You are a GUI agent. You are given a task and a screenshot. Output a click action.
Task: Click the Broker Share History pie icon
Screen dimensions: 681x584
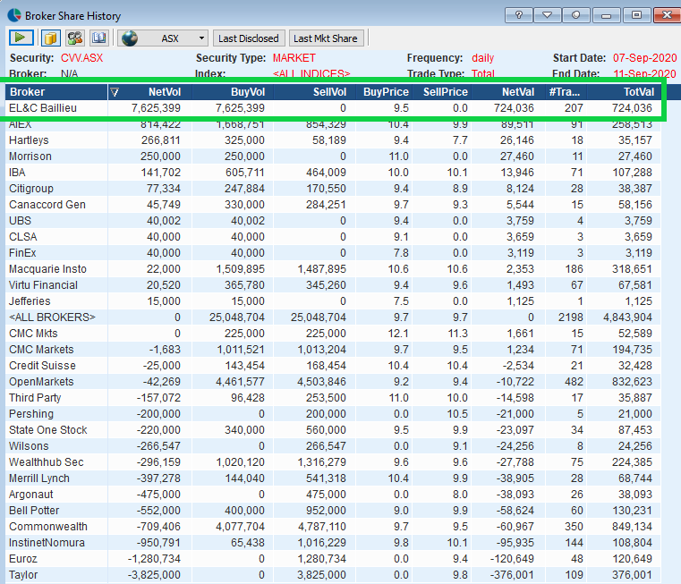tap(14, 15)
